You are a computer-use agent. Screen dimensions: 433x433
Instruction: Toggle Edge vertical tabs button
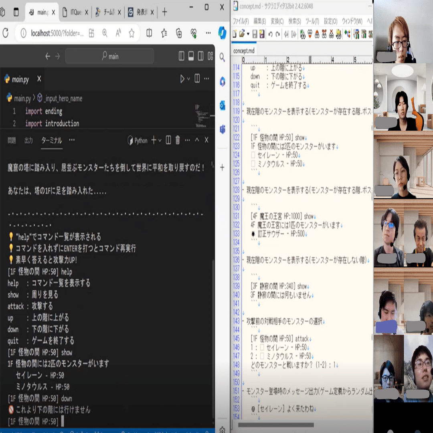pos(16,12)
